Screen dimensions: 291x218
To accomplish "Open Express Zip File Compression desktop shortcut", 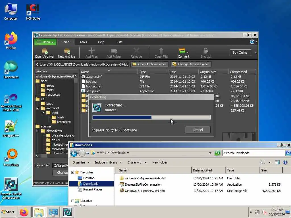I will (11, 188).
